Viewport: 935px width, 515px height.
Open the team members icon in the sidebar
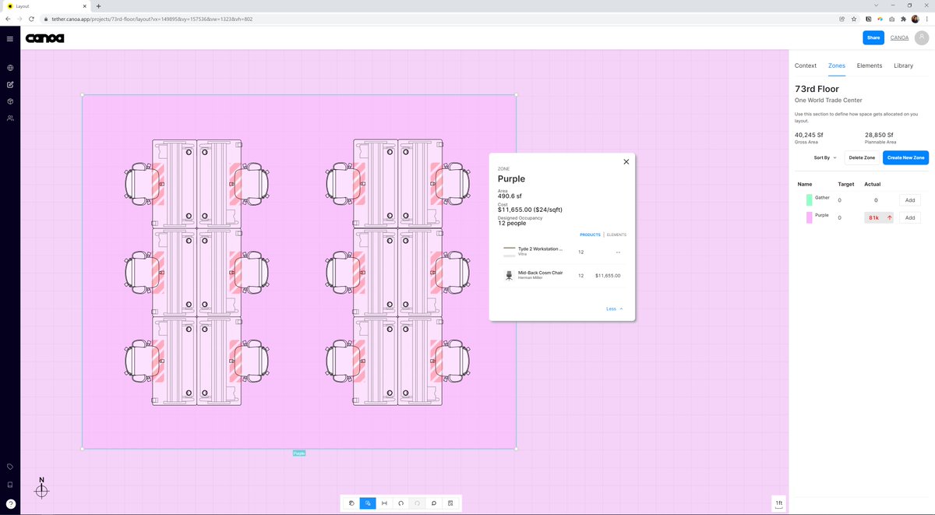(x=9, y=118)
